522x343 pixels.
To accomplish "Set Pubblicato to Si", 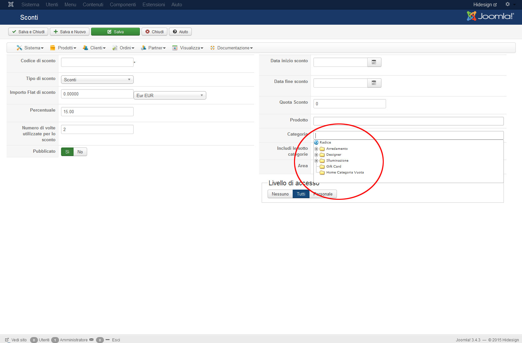I will pyautogui.click(x=67, y=152).
